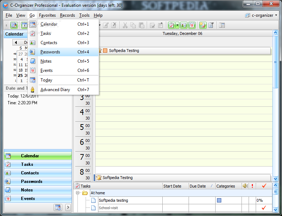Open the Tools menu

84,15
